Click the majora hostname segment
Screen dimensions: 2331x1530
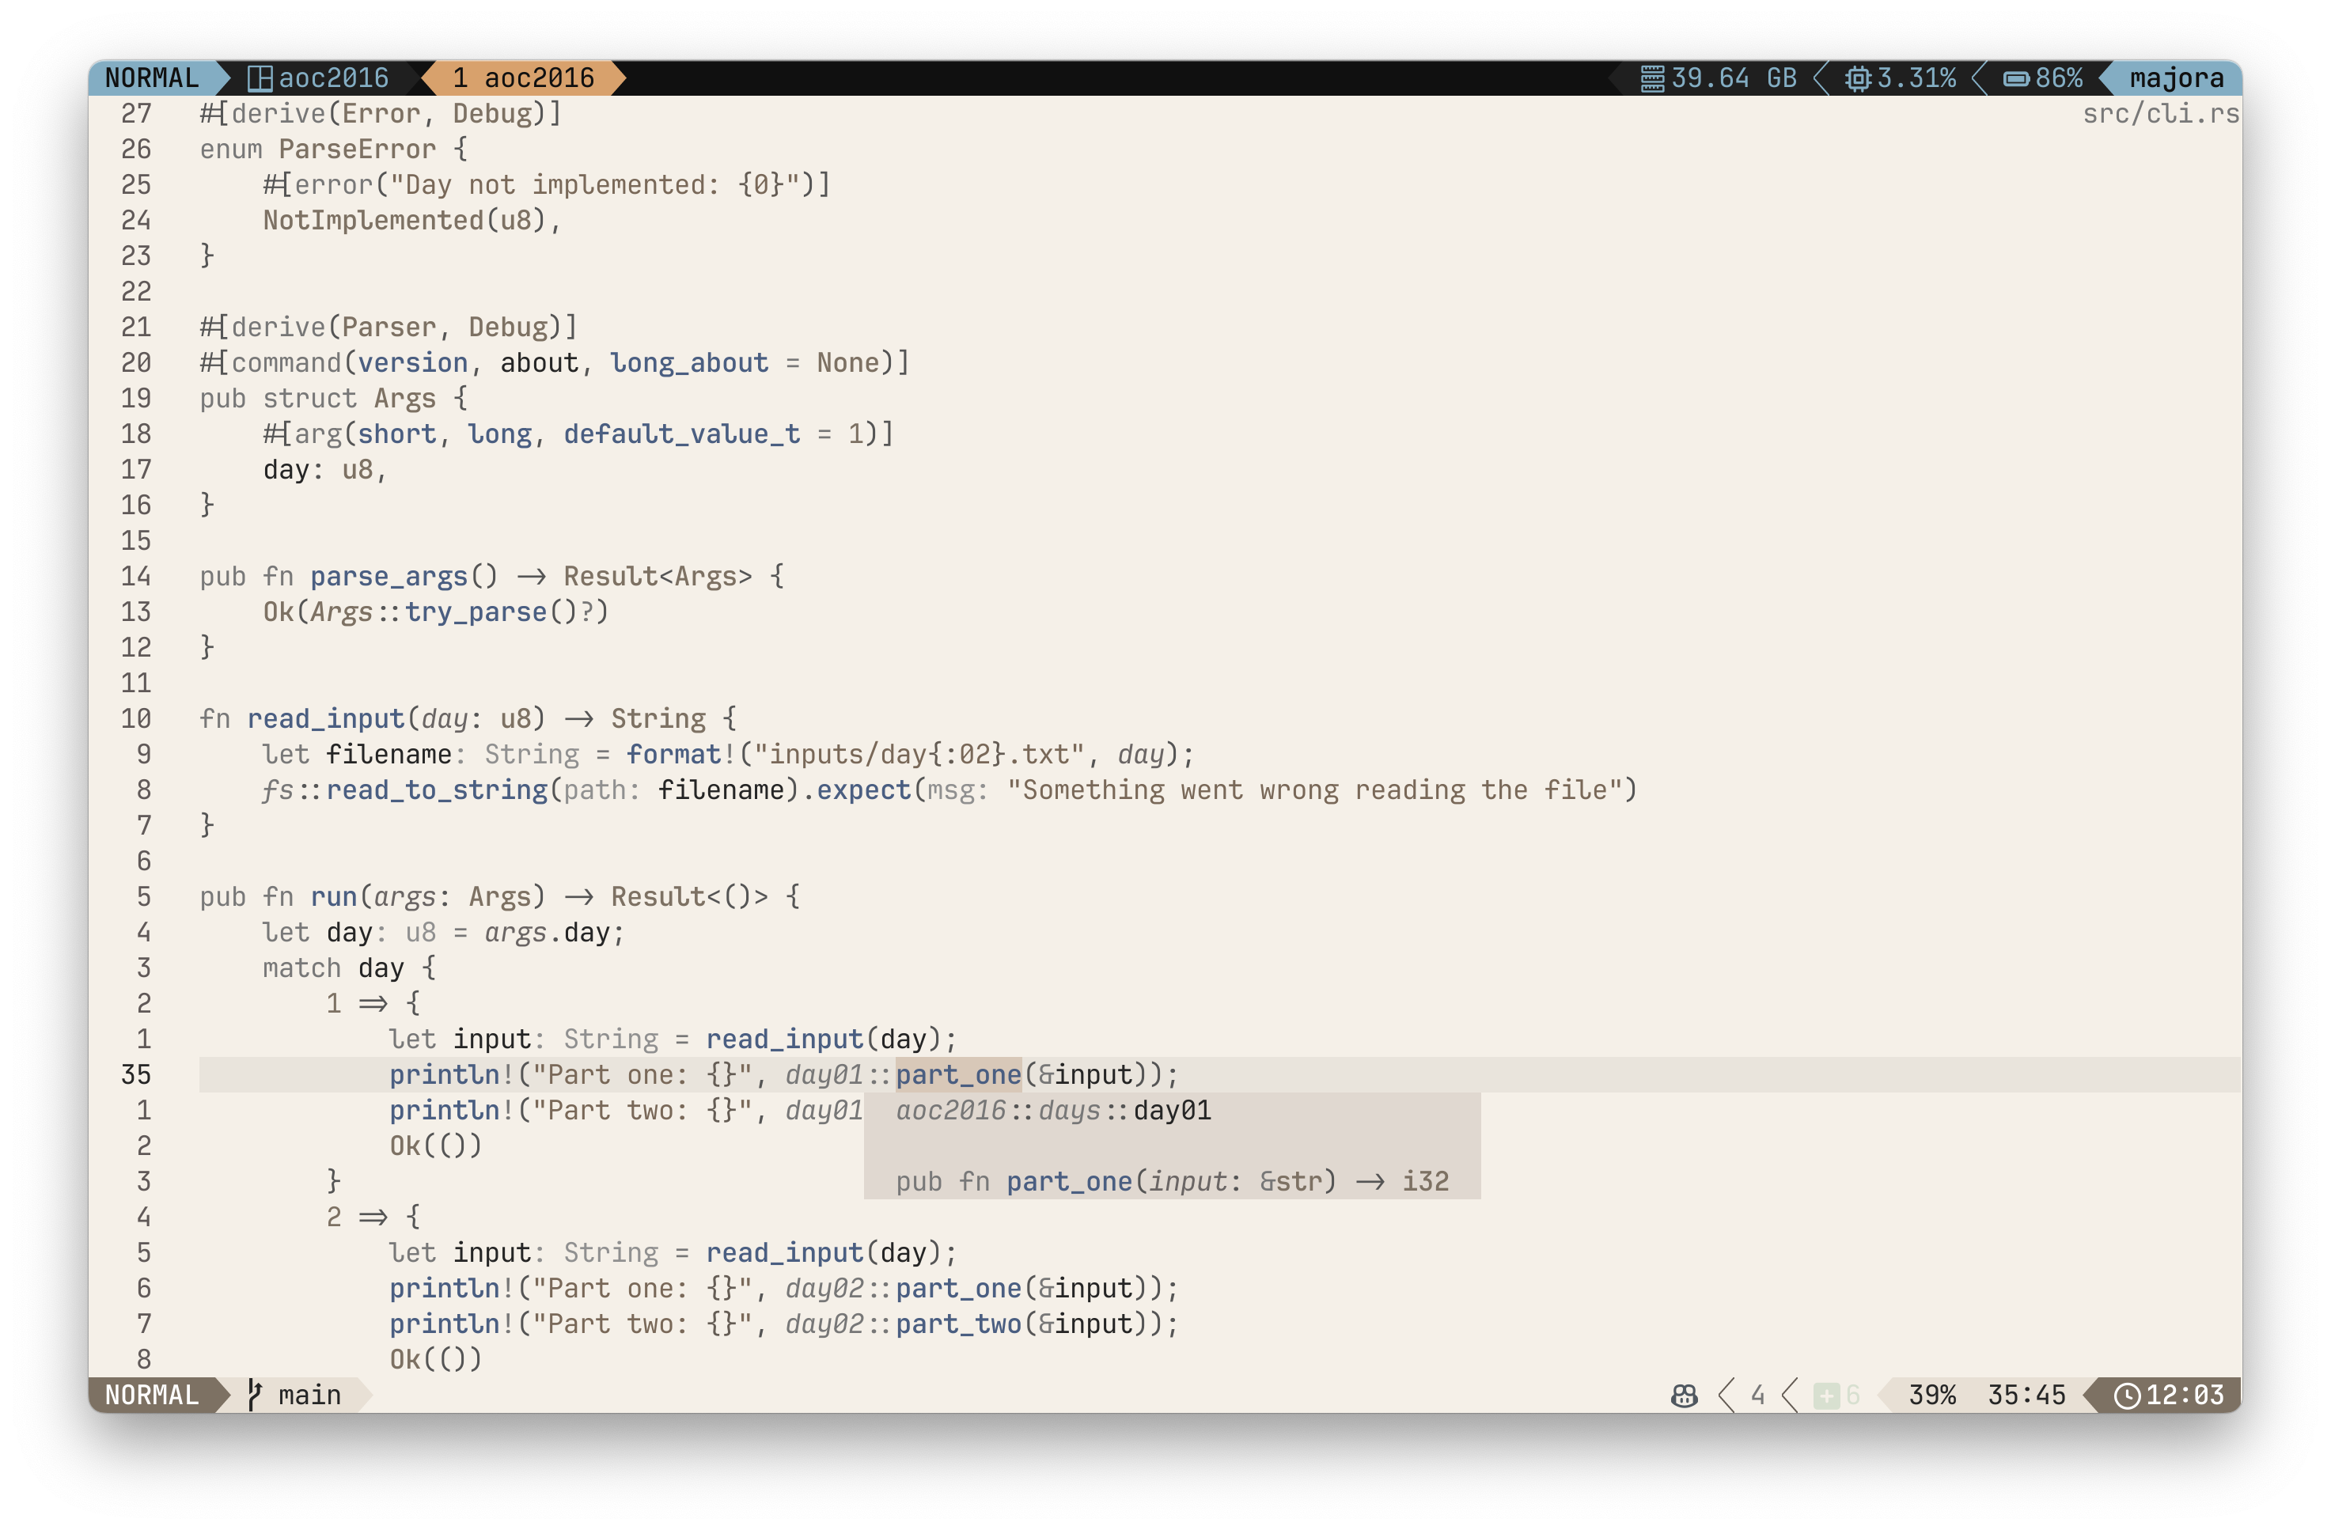pos(2176,78)
